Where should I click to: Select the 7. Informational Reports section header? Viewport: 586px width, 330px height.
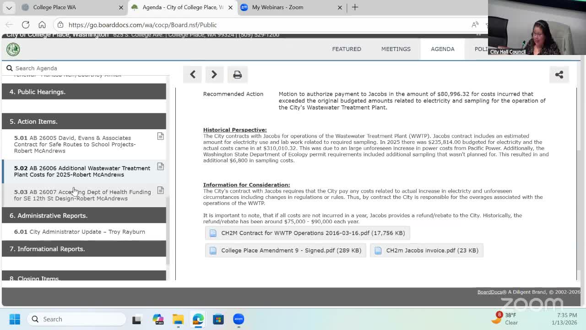84,249
